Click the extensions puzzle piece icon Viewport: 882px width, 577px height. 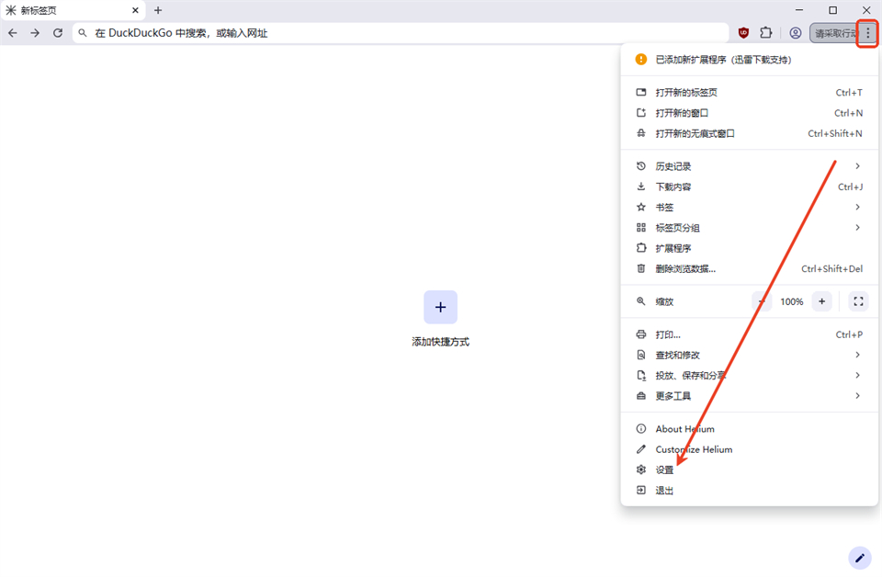point(766,32)
